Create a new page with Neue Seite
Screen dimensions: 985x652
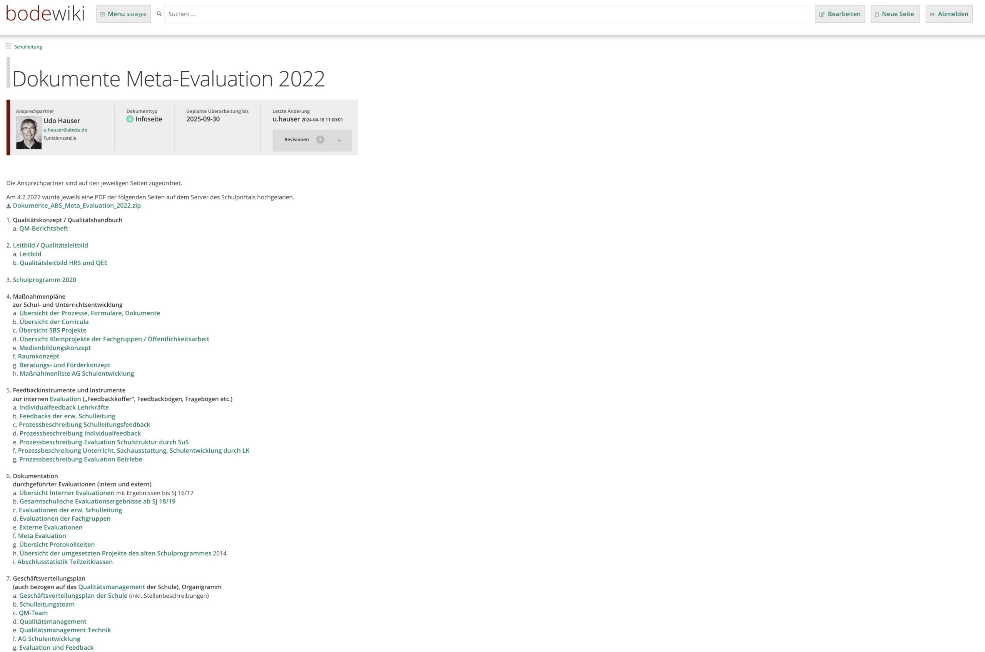pyautogui.click(x=895, y=14)
